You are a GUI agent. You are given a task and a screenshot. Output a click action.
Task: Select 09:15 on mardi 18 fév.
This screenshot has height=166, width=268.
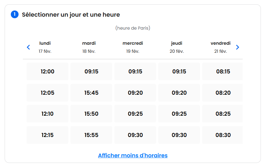[x=91, y=71]
